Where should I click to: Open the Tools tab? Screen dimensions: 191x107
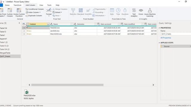pos(49,5)
